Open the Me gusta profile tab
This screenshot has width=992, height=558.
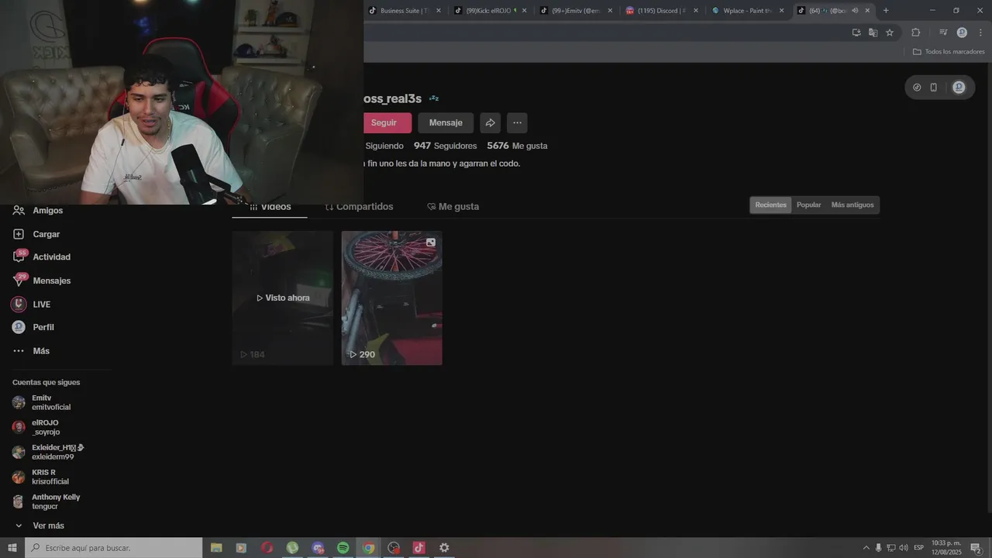pos(453,207)
